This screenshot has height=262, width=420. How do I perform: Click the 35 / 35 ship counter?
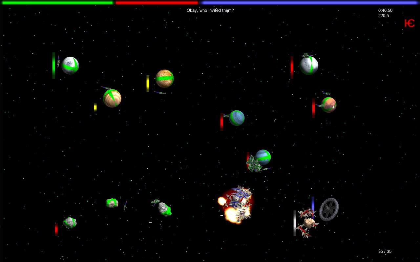click(x=385, y=252)
